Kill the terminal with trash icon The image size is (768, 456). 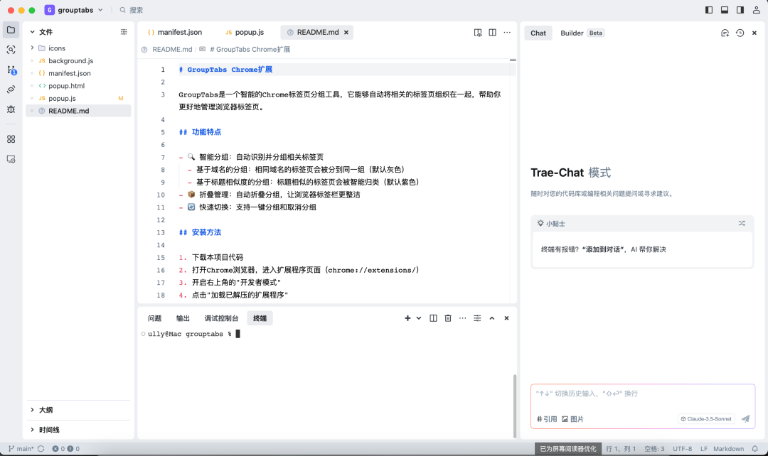pyautogui.click(x=448, y=318)
